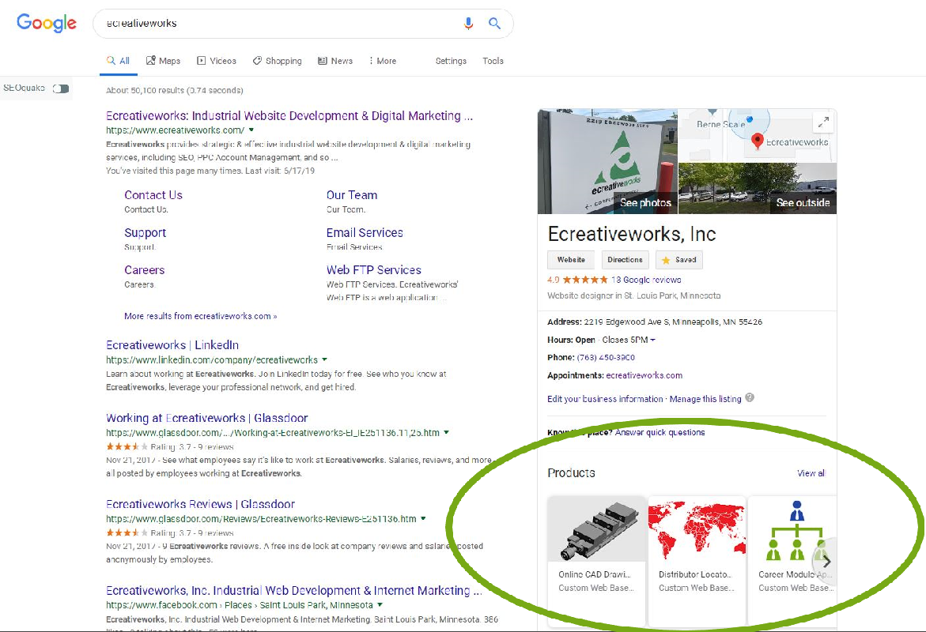This screenshot has width=926, height=632.
Task: Click Manage this listing
Action: click(x=705, y=399)
